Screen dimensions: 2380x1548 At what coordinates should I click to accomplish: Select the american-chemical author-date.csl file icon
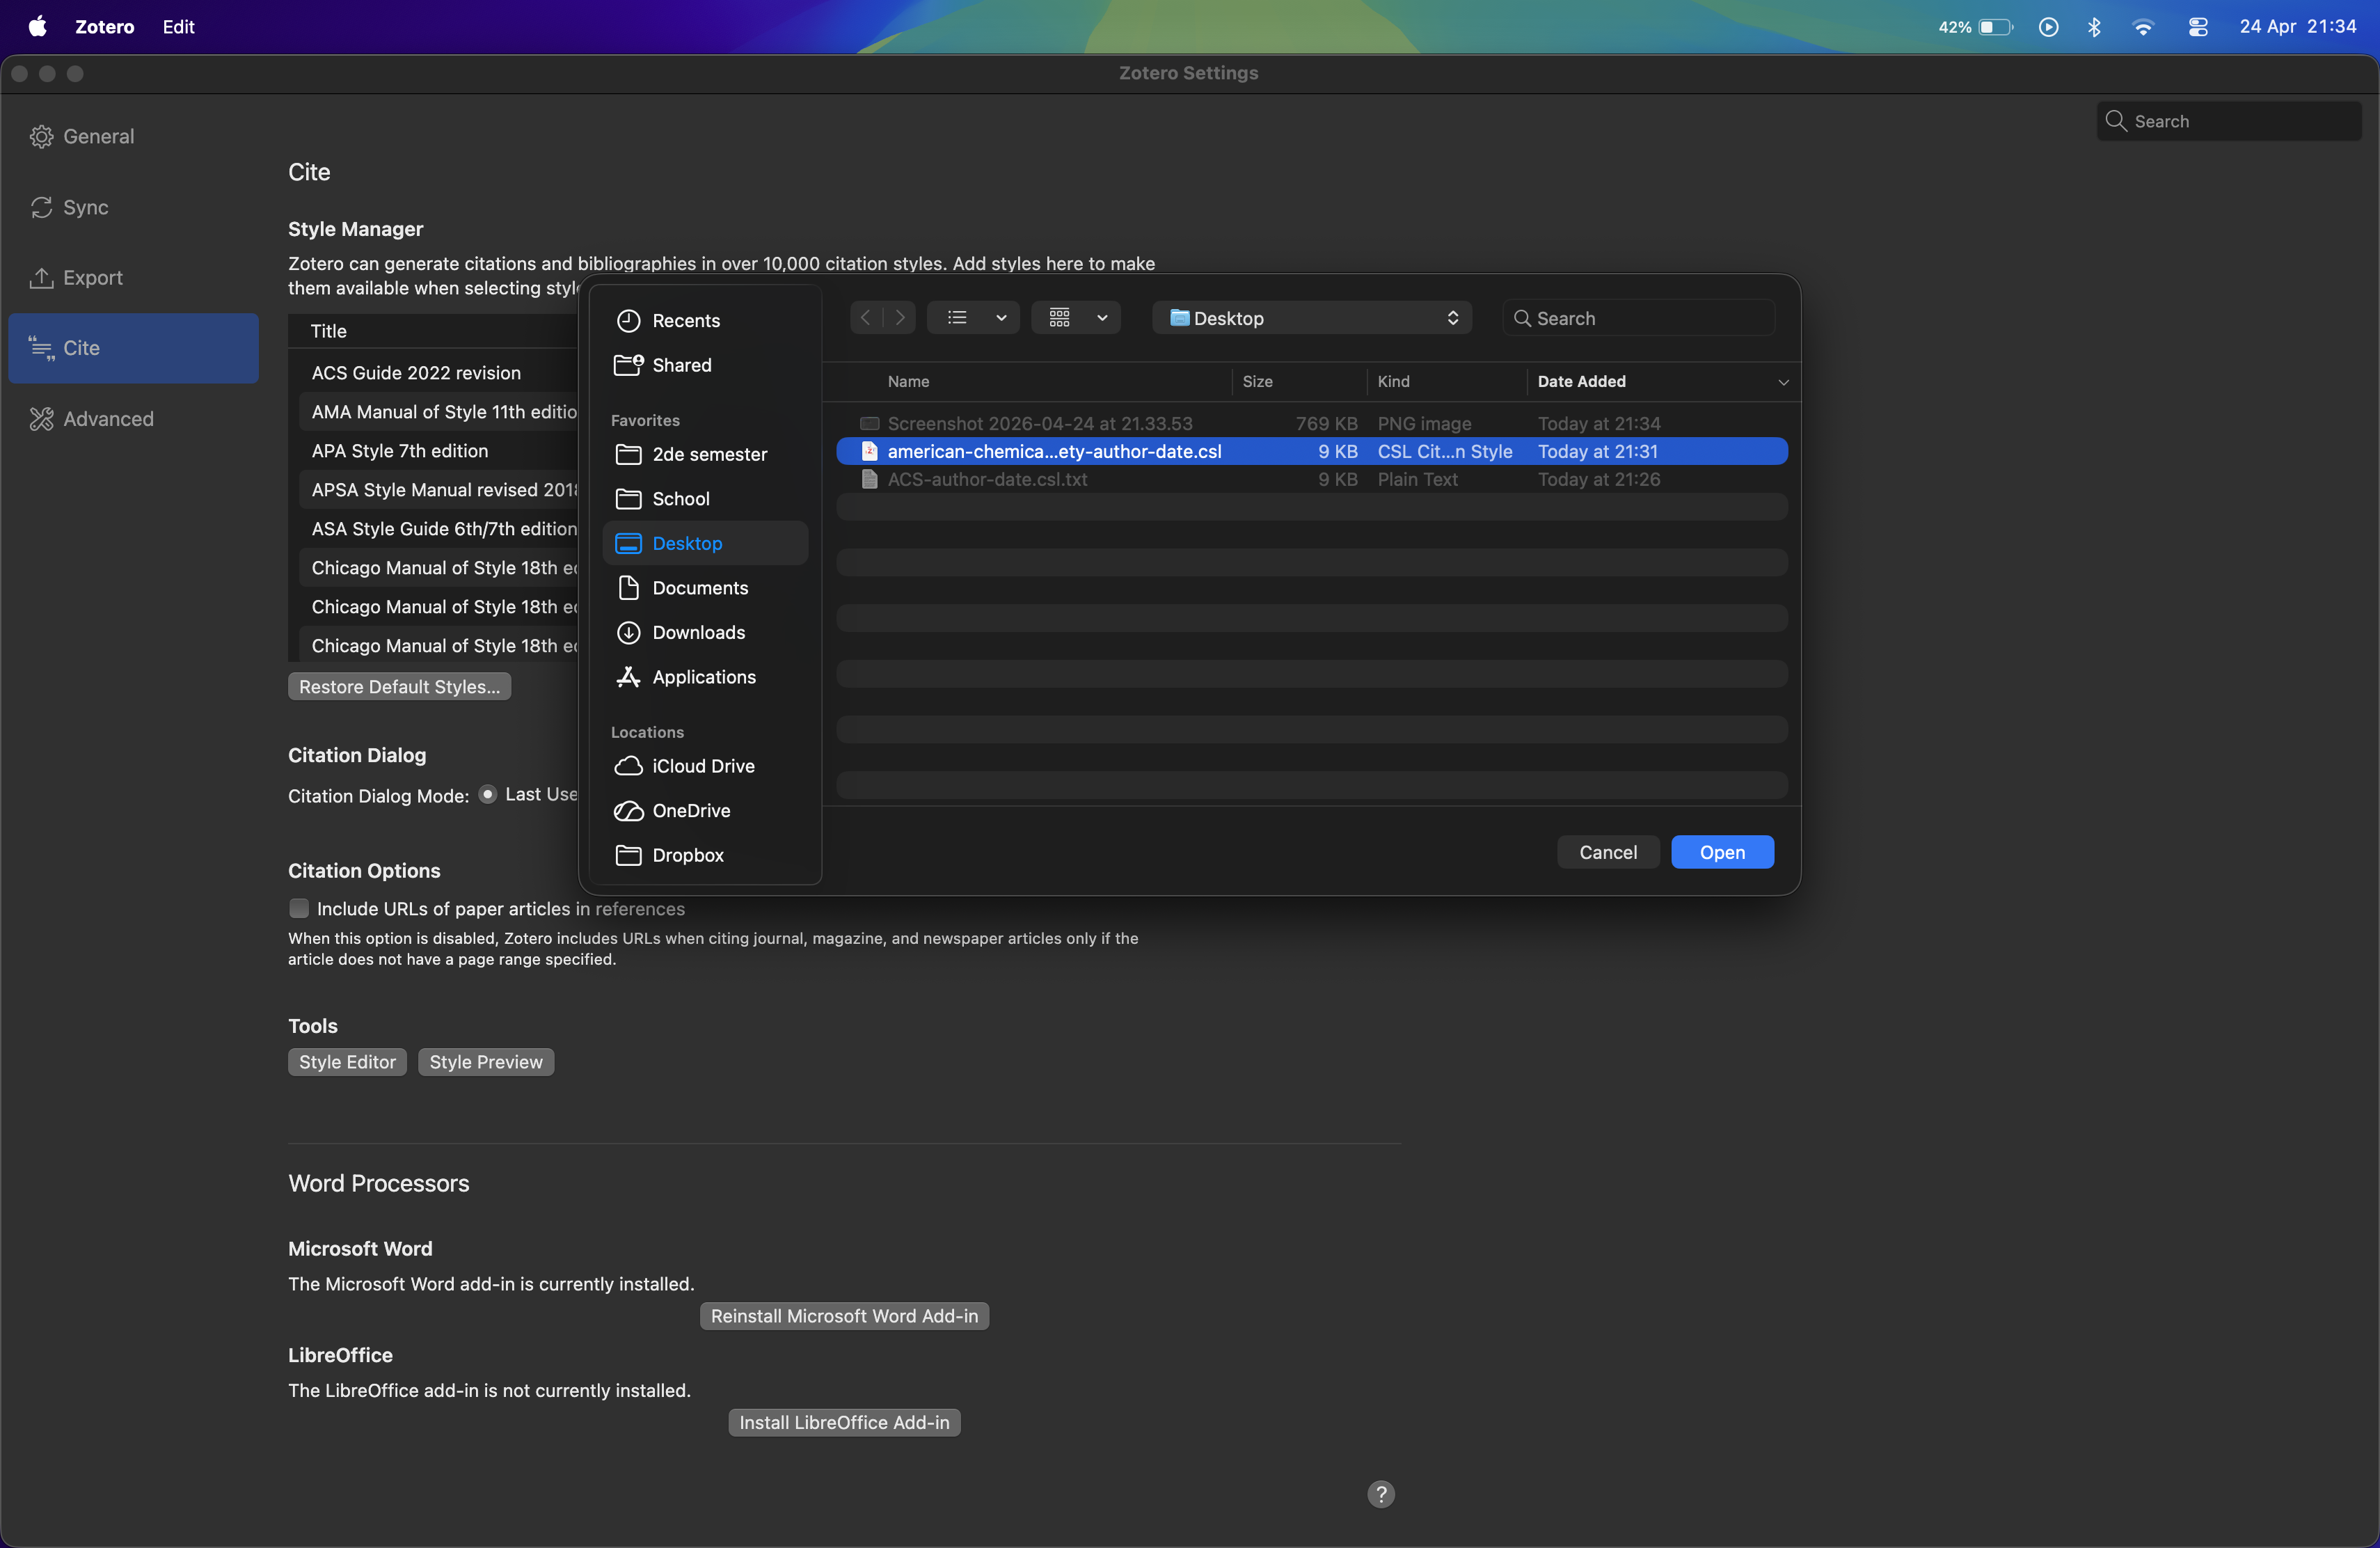coord(869,451)
